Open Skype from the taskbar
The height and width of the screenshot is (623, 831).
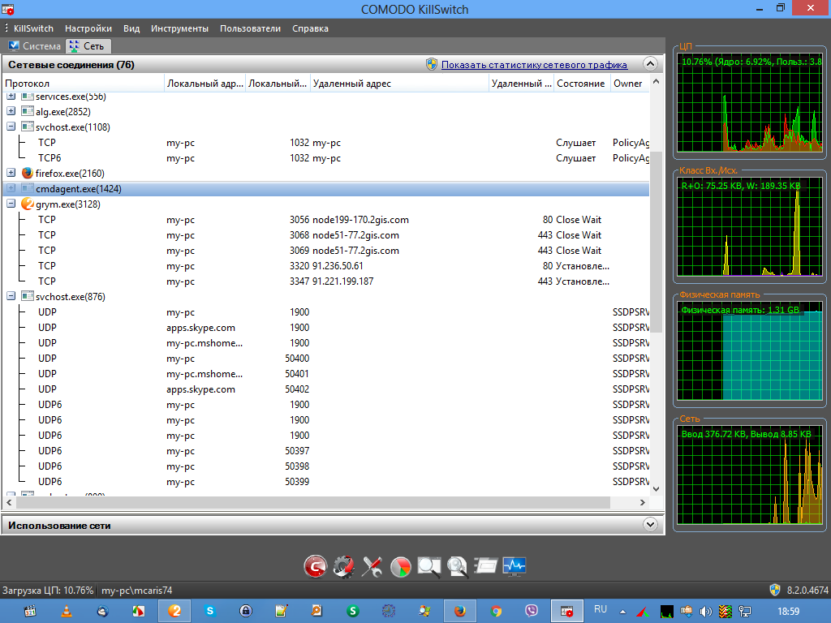(210, 612)
